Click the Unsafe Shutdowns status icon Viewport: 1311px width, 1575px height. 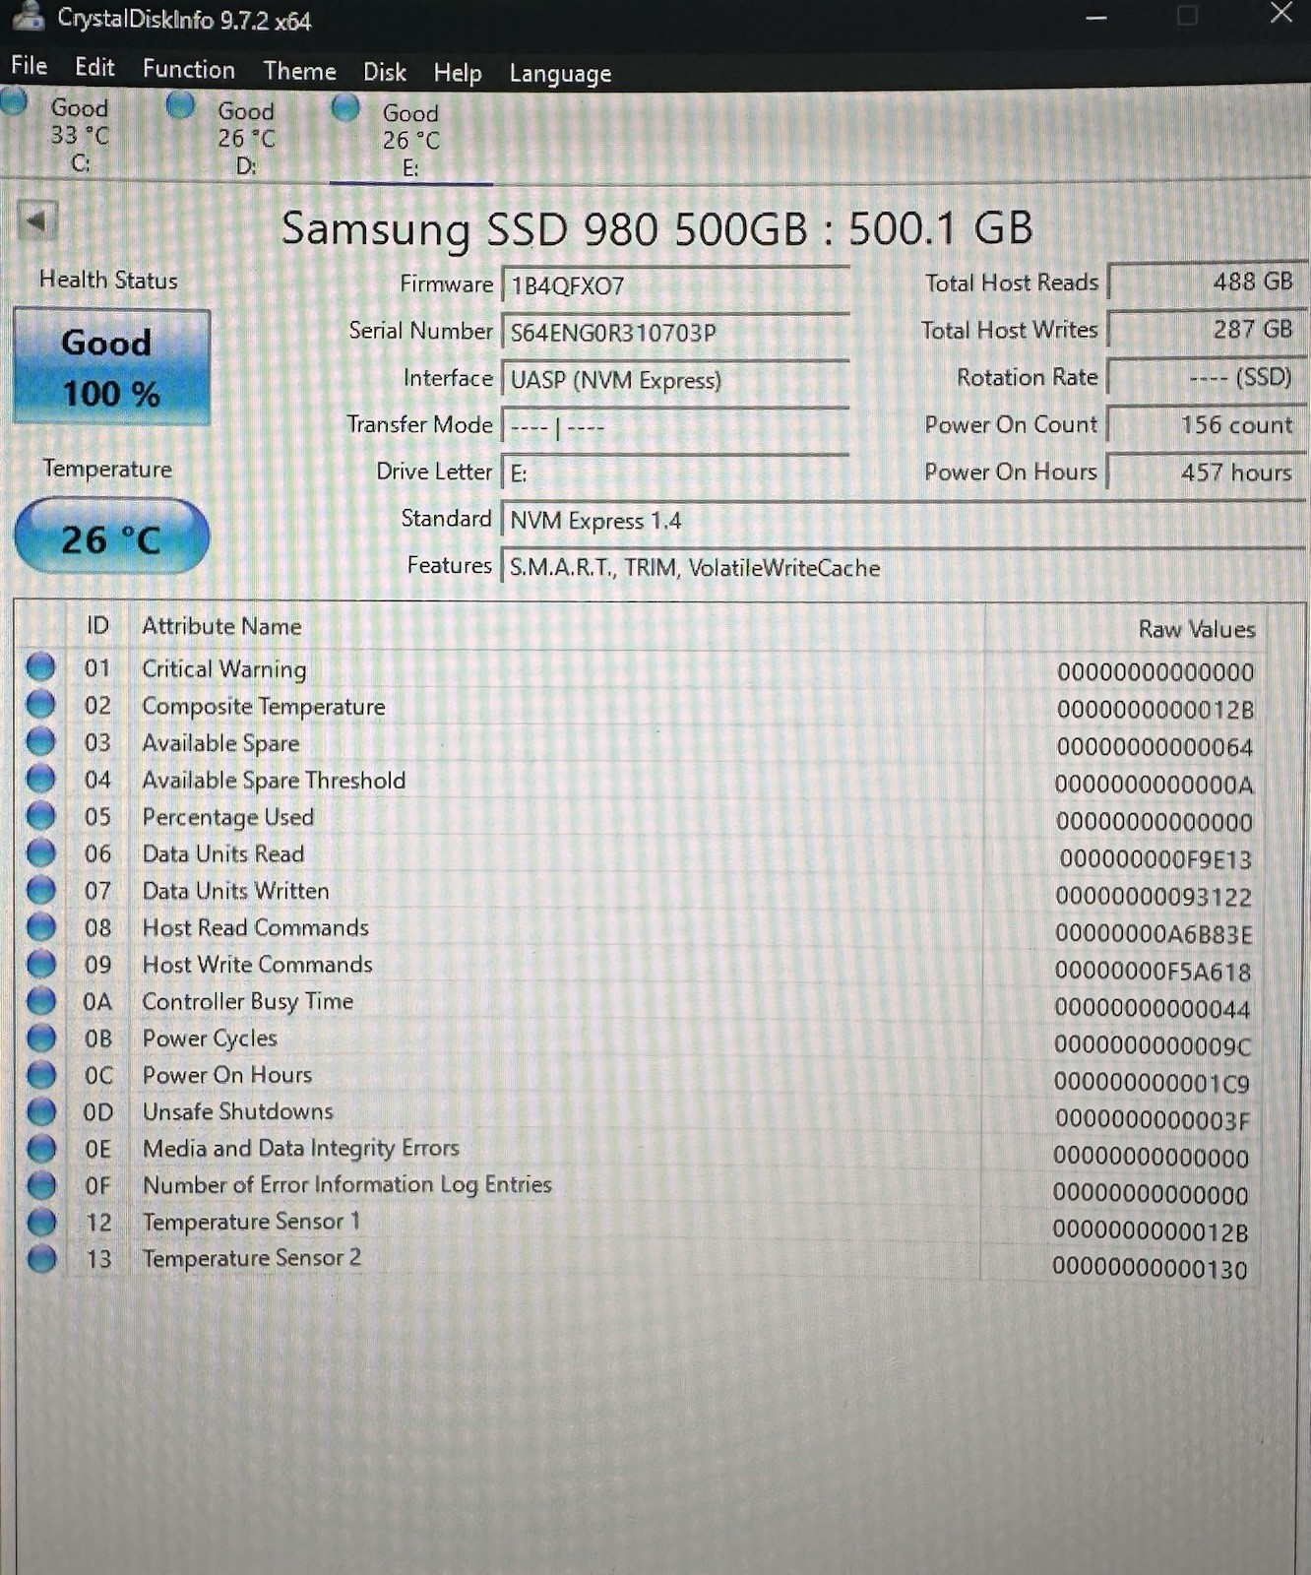coord(40,1110)
